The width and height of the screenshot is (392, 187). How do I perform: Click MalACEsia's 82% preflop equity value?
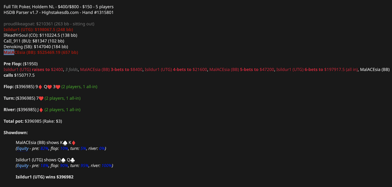(45, 148)
